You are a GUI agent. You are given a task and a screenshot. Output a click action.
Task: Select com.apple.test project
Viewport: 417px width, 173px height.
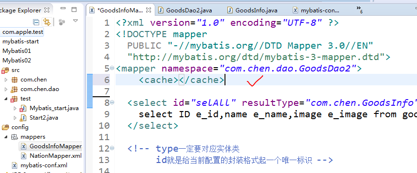[22, 32]
